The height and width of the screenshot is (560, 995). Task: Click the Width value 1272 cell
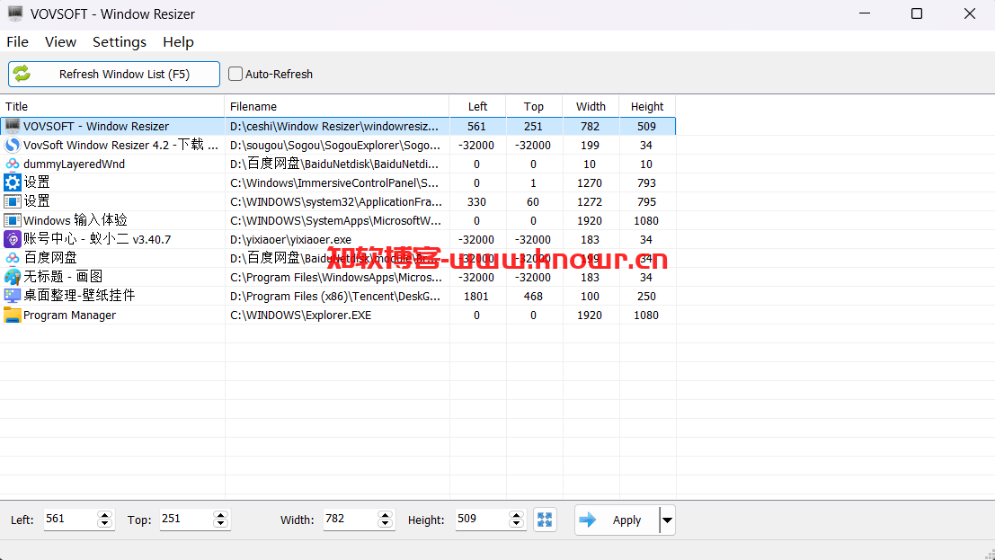pyautogui.click(x=590, y=202)
